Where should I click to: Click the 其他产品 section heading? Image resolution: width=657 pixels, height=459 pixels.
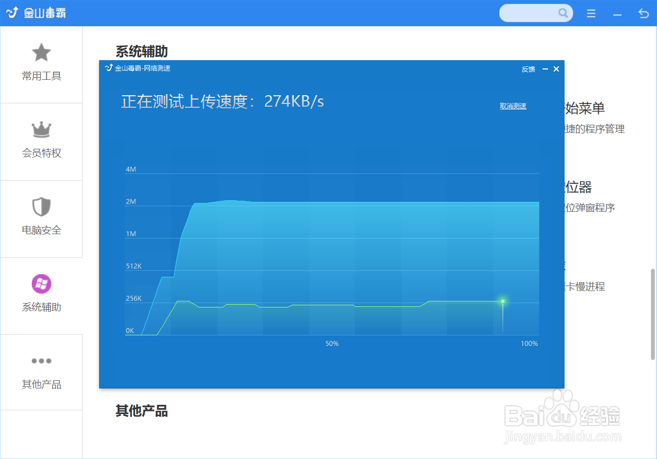point(141,411)
